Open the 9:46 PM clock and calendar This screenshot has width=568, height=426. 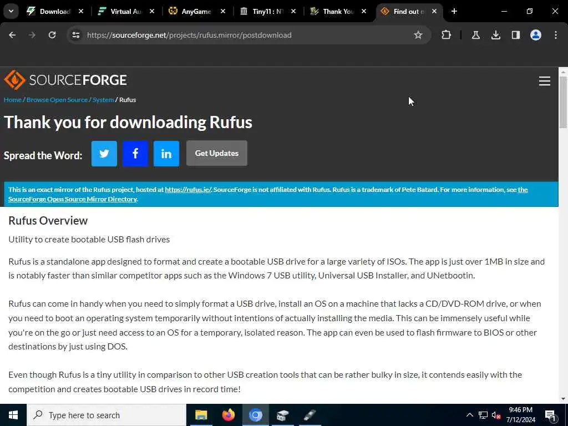pyautogui.click(x=520, y=415)
